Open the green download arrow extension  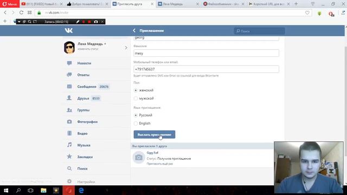pos(319,14)
